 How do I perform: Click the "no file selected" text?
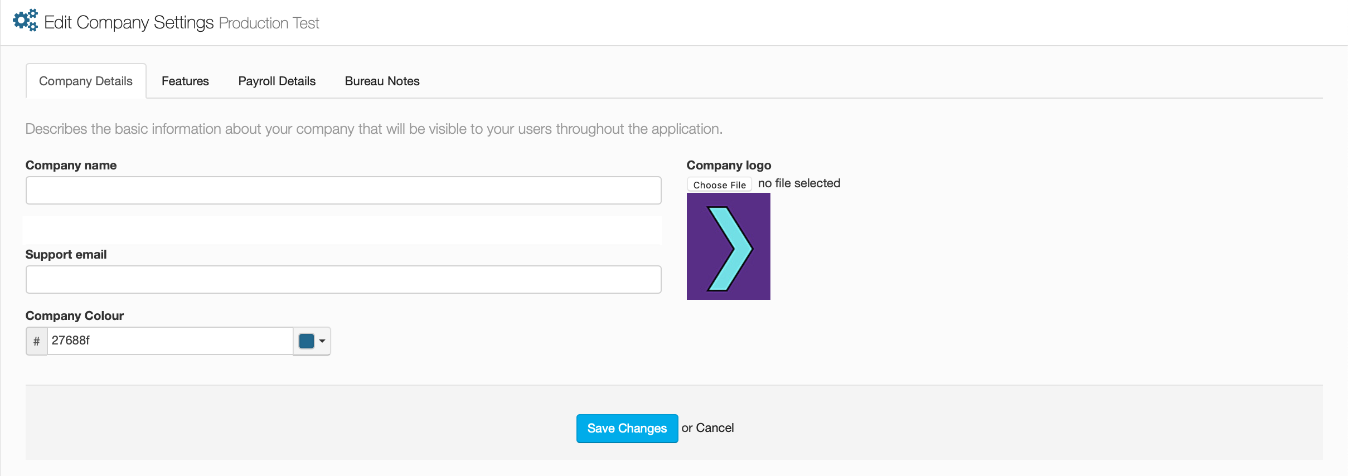[799, 183]
